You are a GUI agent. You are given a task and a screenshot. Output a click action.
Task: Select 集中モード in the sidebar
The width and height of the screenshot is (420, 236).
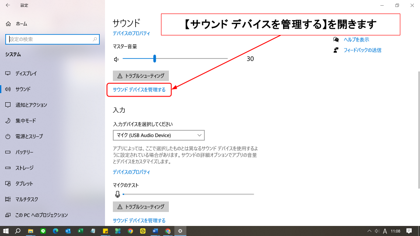point(25,121)
